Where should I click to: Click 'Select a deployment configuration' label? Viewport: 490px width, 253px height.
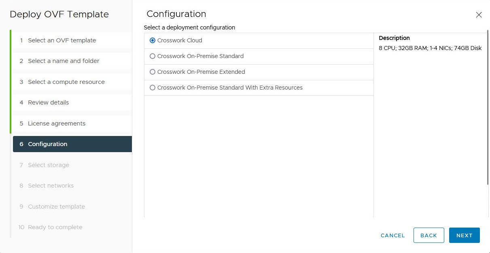[189, 27]
